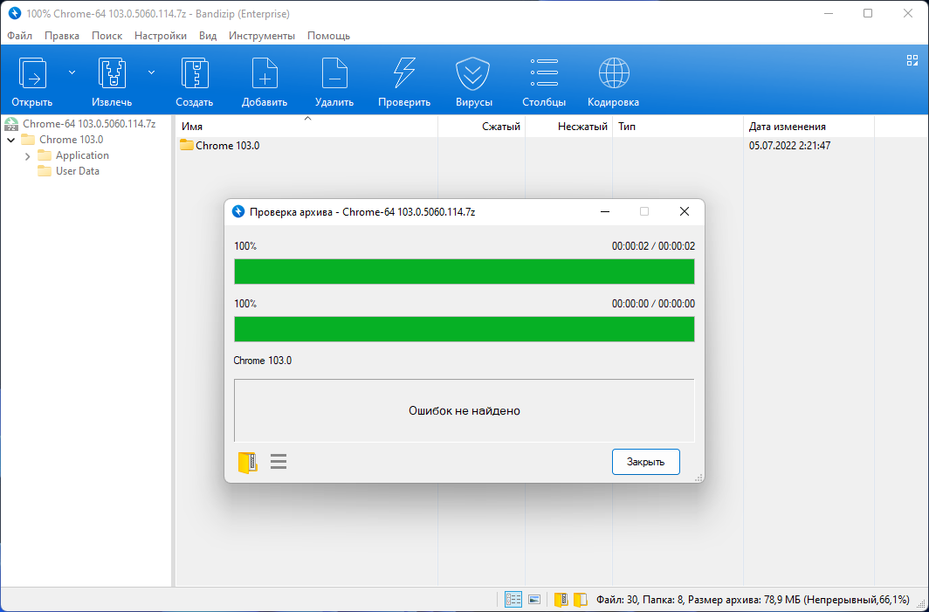Select the User Data folder in tree
This screenshot has height=612, width=929.
pyautogui.click(x=77, y=170)
